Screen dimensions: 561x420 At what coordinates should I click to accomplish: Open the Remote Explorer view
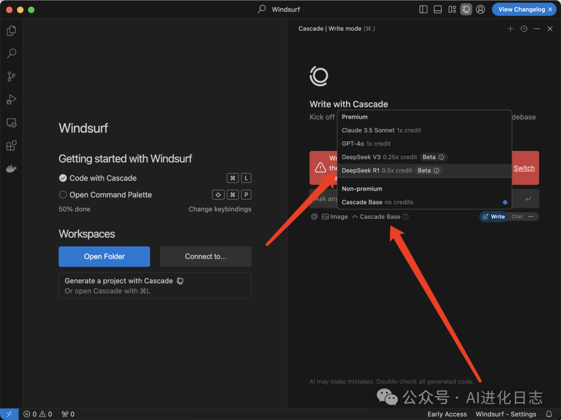coord(11,123)
